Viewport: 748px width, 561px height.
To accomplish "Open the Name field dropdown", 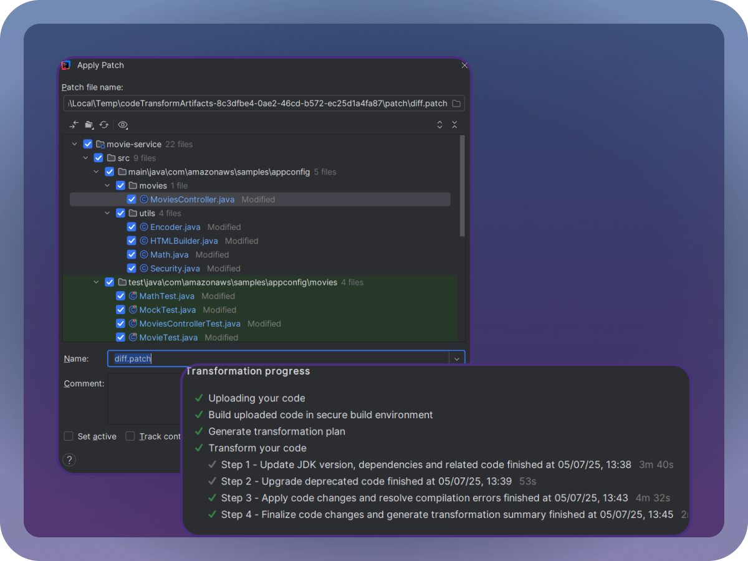I will point(457,358).
